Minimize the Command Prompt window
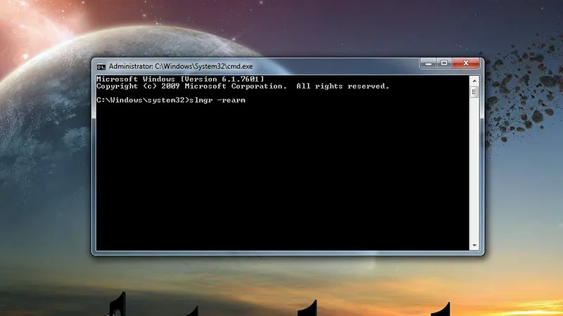Viewport: 563px width, 316px height. (427, 64)
